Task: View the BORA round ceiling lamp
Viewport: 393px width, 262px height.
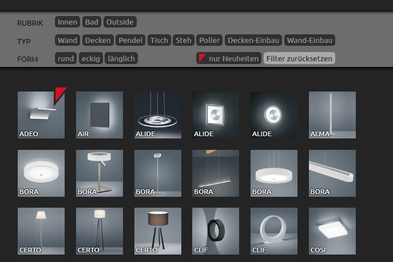Action: point(41,173)
